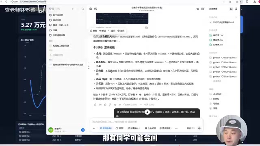This screenshot has height=146, width=260.
Task: Reload the page in background browser
Action: tap(6, 2)
